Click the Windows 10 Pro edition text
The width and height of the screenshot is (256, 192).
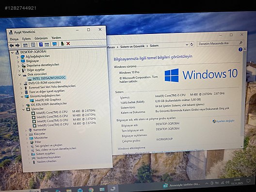[x=129, y=72]
